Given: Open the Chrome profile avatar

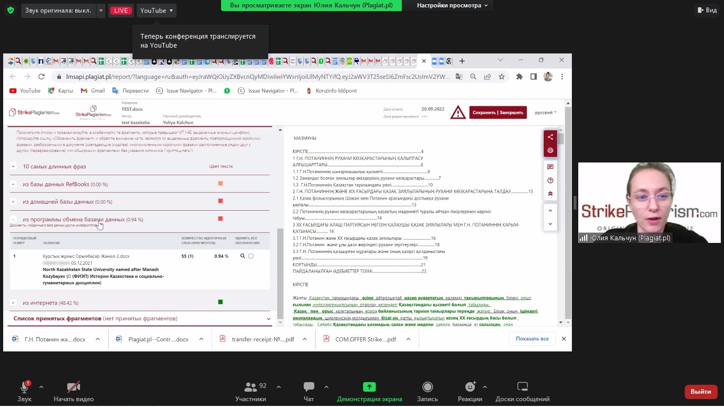Looking at the screenshot, I should 548,77.
